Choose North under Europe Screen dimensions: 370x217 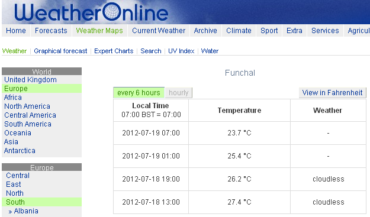(x=15, y=193)
